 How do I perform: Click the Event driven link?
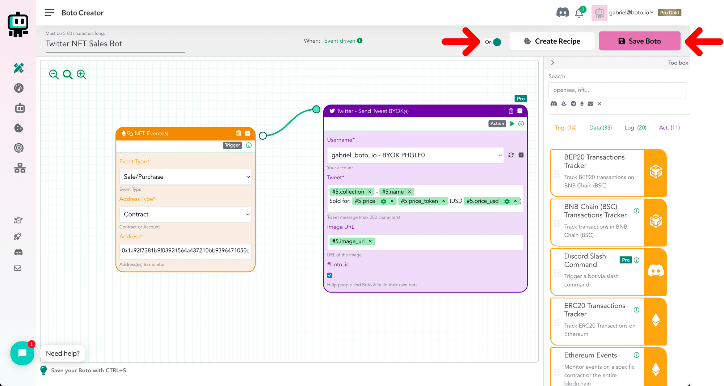[340, 41]
